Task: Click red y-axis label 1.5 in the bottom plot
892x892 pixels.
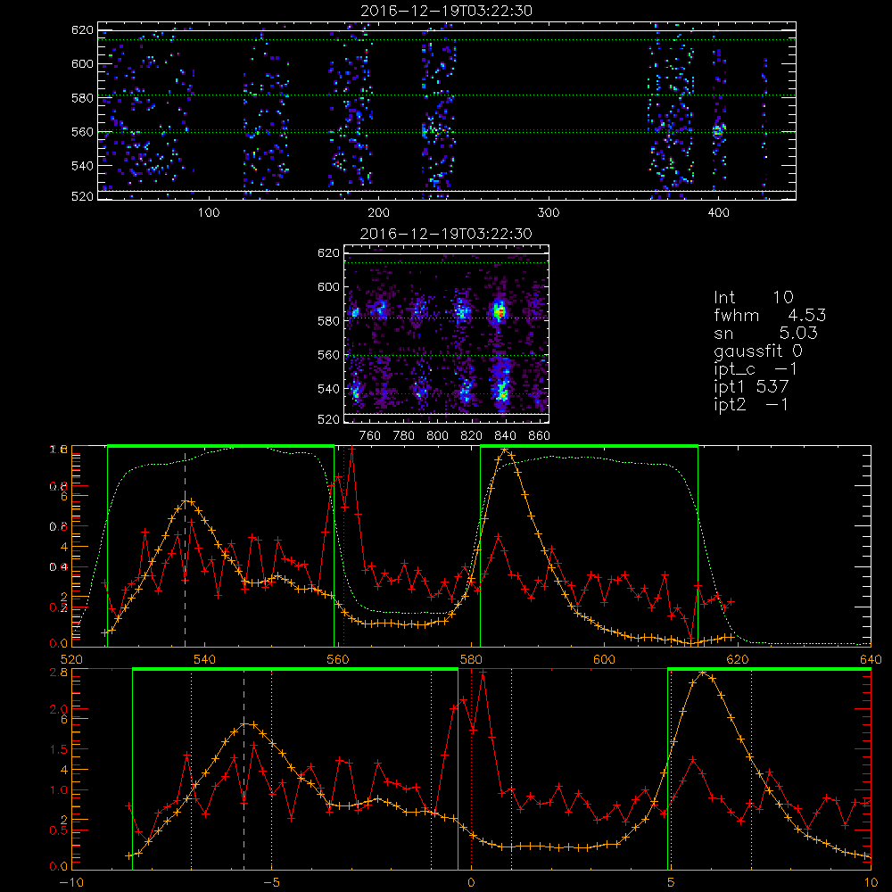Action: [59, 749]
